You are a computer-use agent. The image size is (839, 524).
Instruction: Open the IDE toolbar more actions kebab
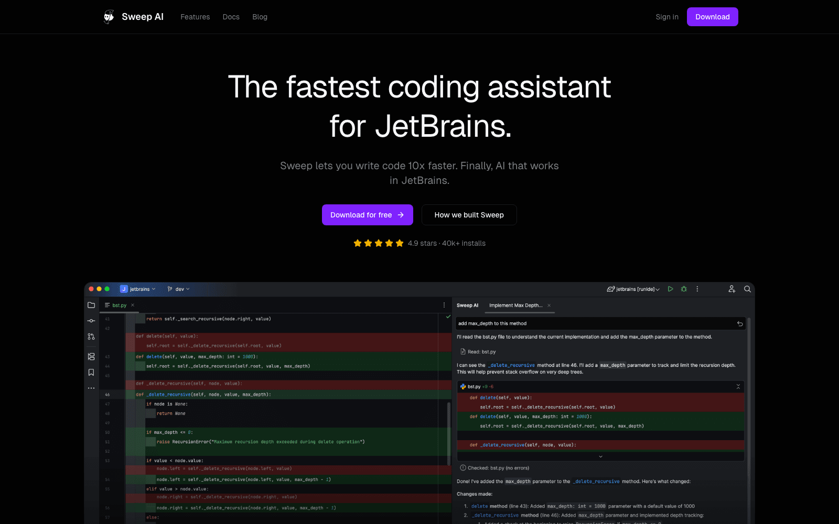coord(697,289)
